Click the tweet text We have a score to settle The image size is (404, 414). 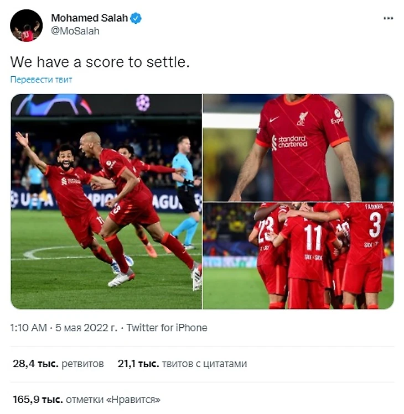[100, 62]
